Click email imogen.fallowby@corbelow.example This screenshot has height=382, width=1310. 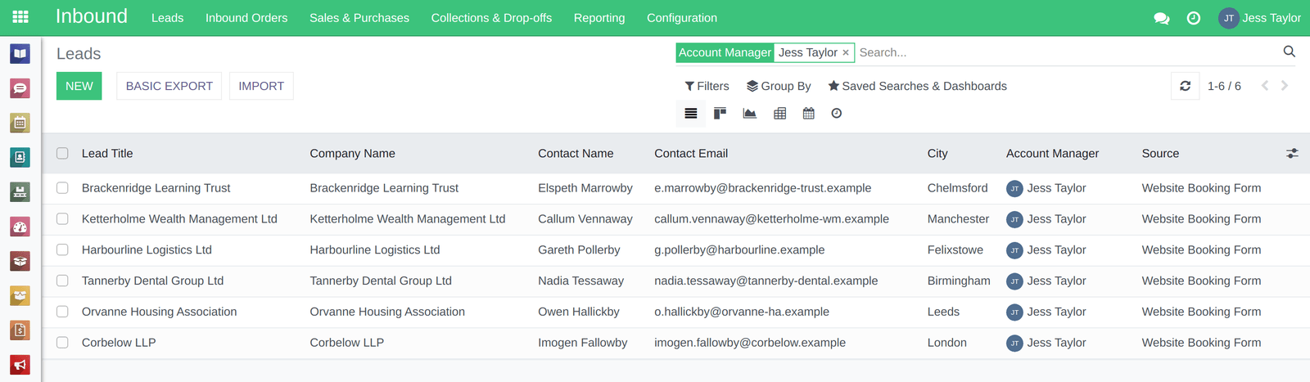point(750,343)
